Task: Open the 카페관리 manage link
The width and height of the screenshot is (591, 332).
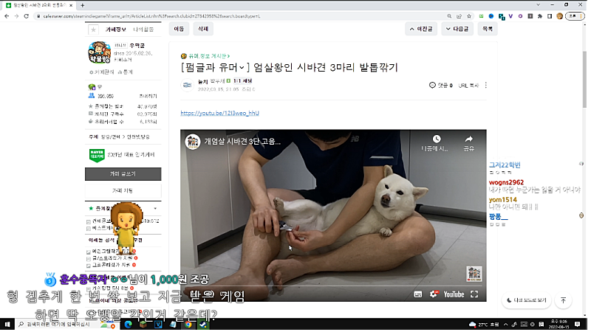Action: tap(103, 72)
